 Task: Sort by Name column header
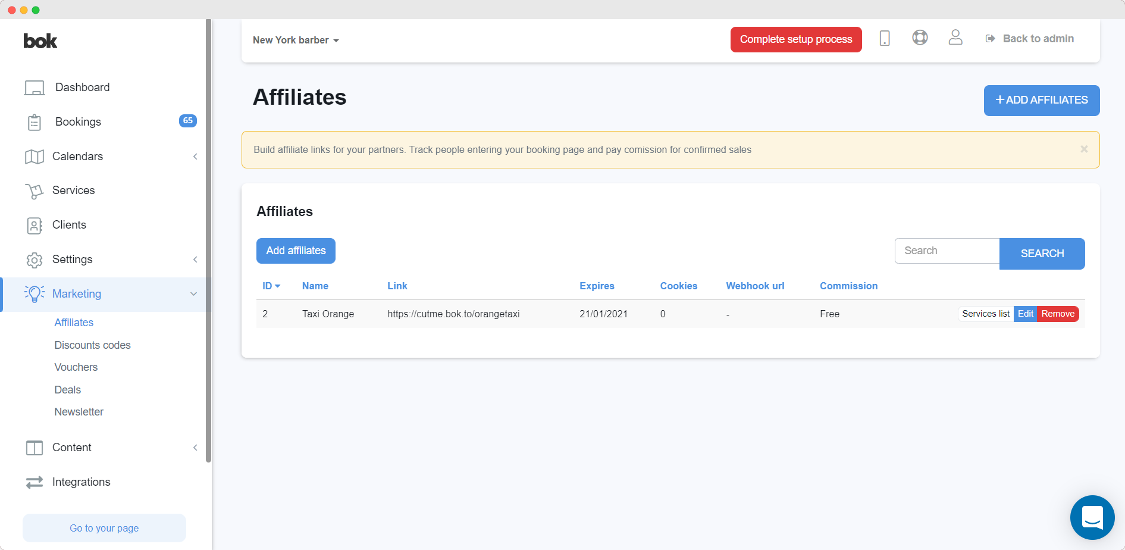click(315, 286)
